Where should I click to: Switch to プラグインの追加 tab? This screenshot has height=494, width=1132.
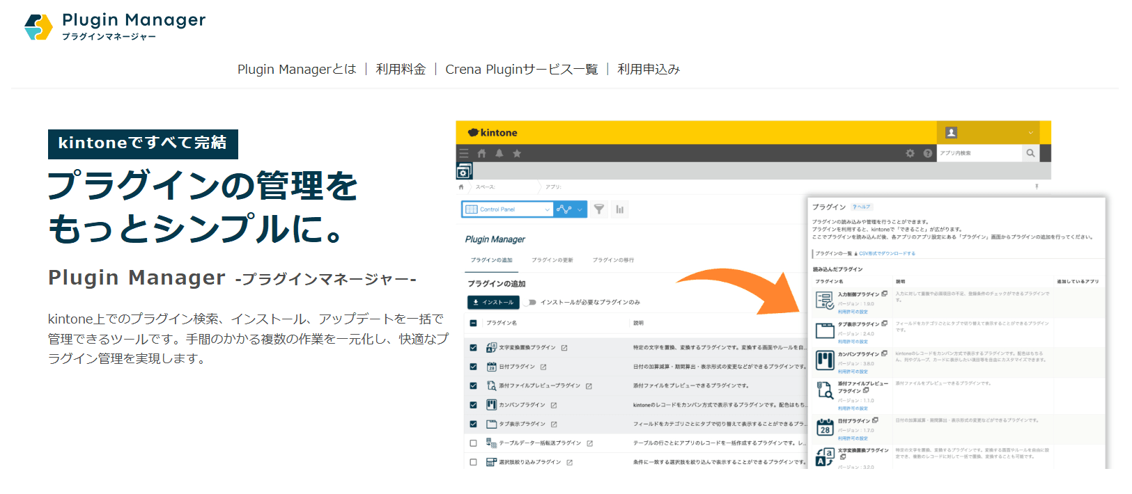491,260
